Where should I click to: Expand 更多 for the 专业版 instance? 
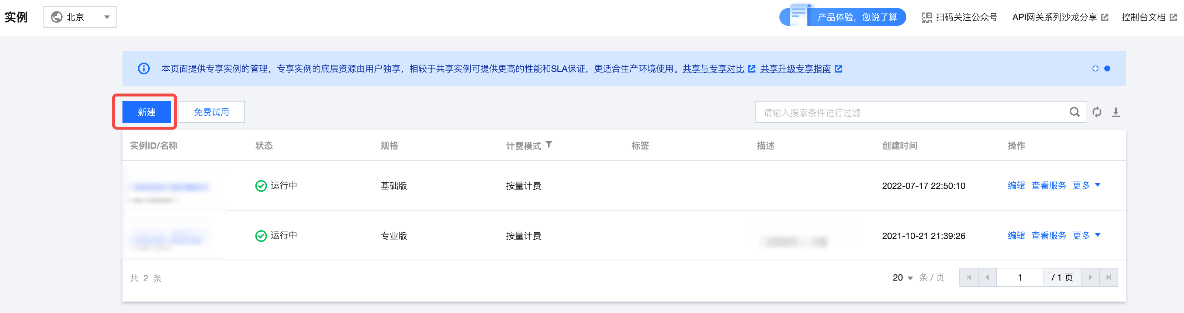[1087, 235]
